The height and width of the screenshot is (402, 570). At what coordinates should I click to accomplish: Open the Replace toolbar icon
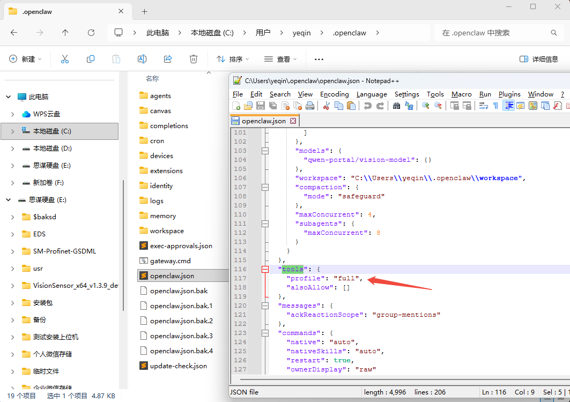(409, 106)
